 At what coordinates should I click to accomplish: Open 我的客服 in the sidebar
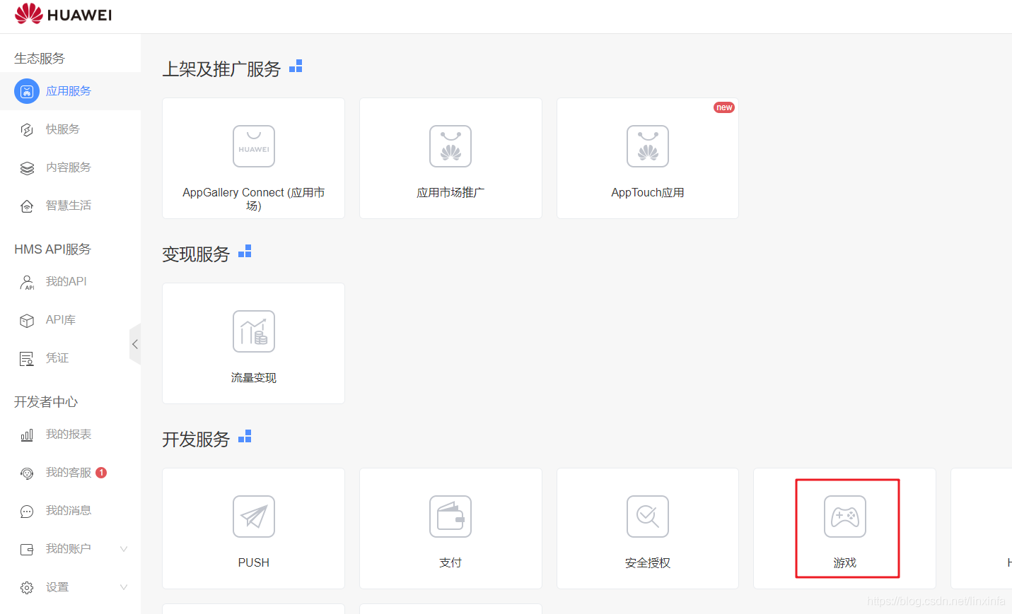tap(70, 473)
